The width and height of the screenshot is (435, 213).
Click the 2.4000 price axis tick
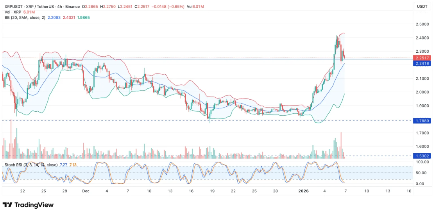tap(422, 38)
